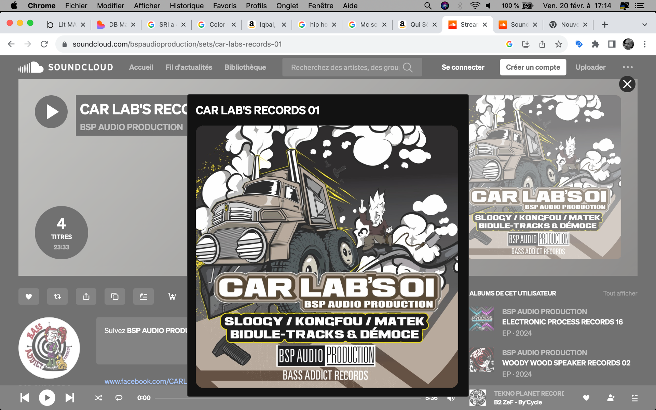
Task: Toggle the Chrome side panel
Action: pos(612,44)
